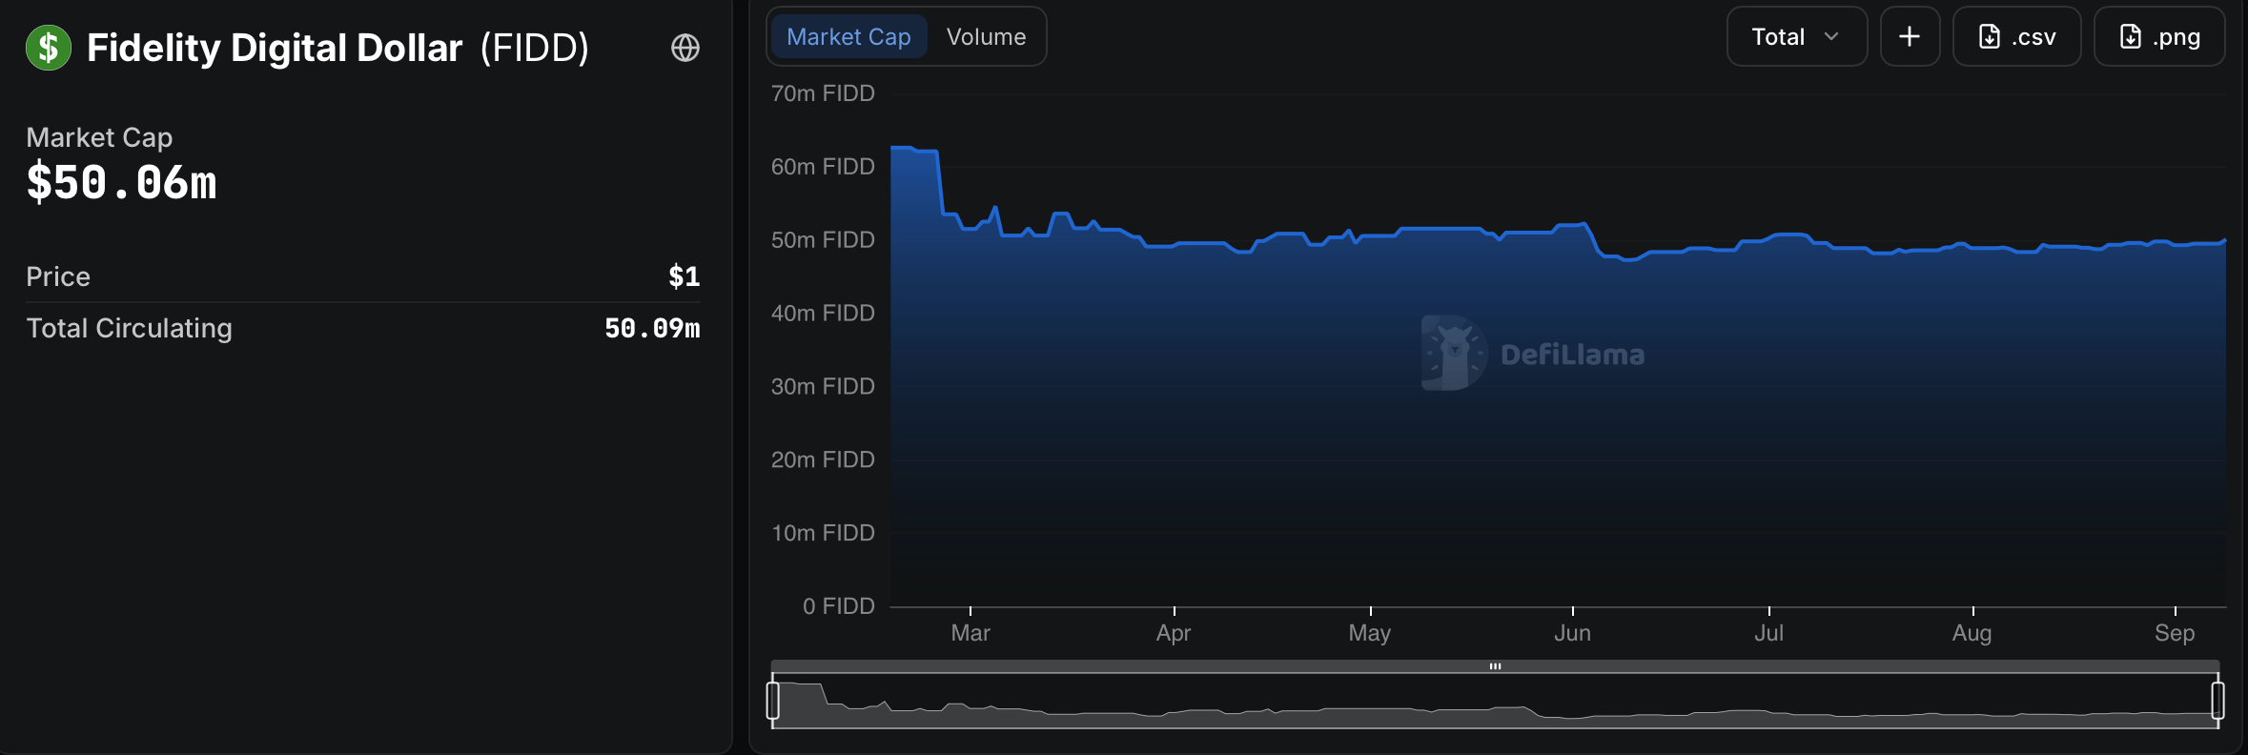Click the Mar label on the time axis
Screen dimensions: 2248x755
point(971,633)
